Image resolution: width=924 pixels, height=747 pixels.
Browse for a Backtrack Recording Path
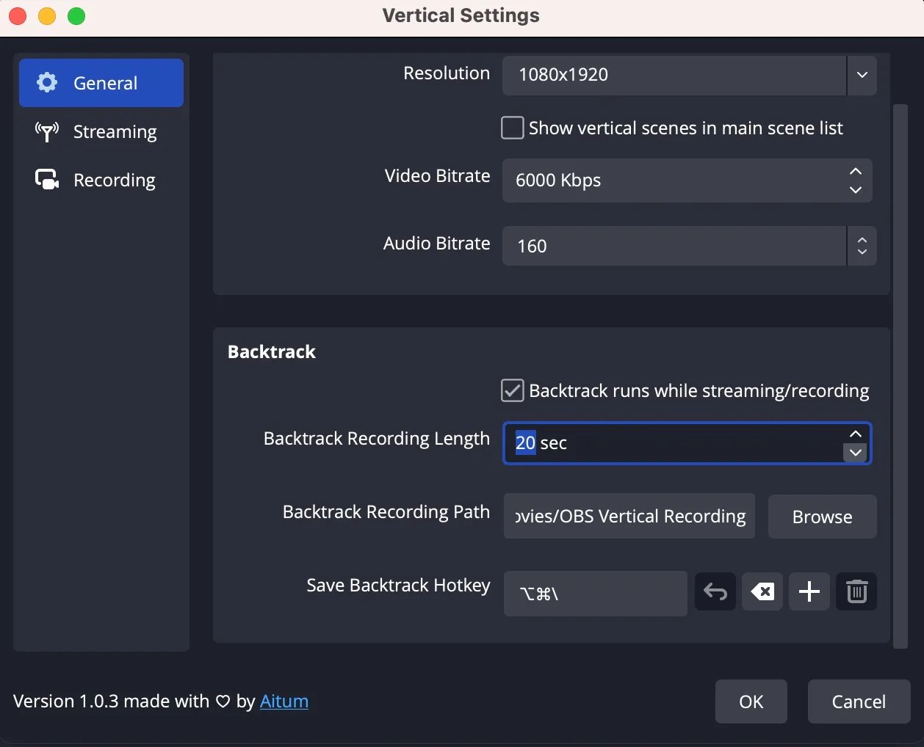821,516
